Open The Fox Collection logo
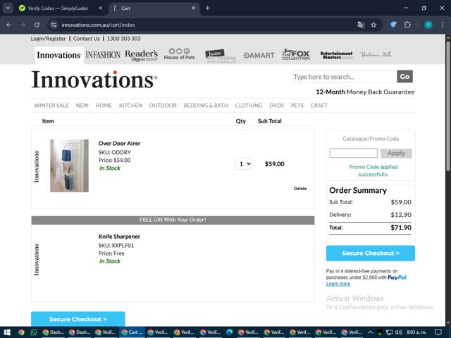This screenshot has height=338, width=451. pos(296,54)
